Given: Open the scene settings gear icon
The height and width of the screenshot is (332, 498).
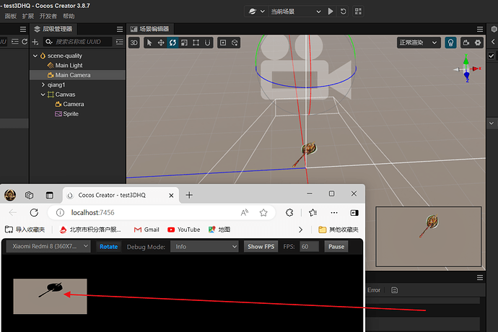Looking at the screenshot, I should point(477,43).
